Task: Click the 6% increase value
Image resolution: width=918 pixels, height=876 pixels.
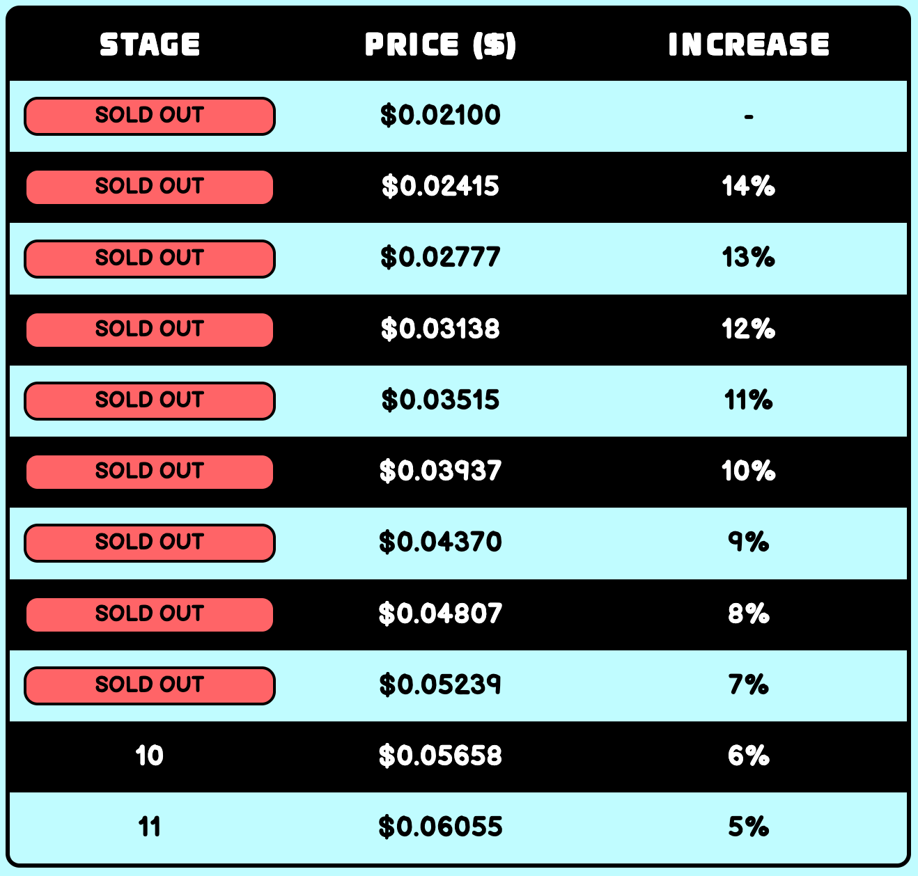Action: pyautogui.click(x=749, y=756)
